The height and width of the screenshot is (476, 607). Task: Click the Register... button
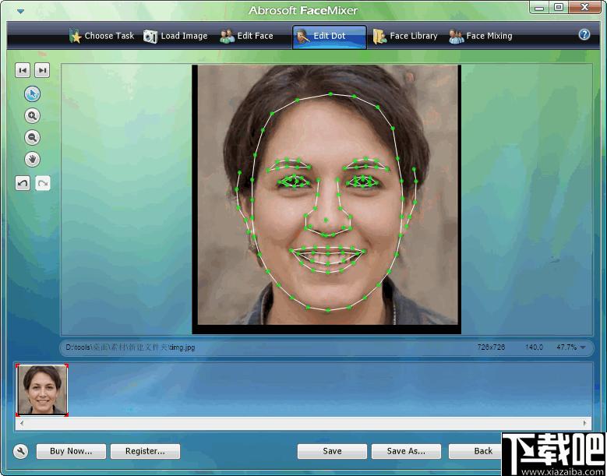click(145, 451)
